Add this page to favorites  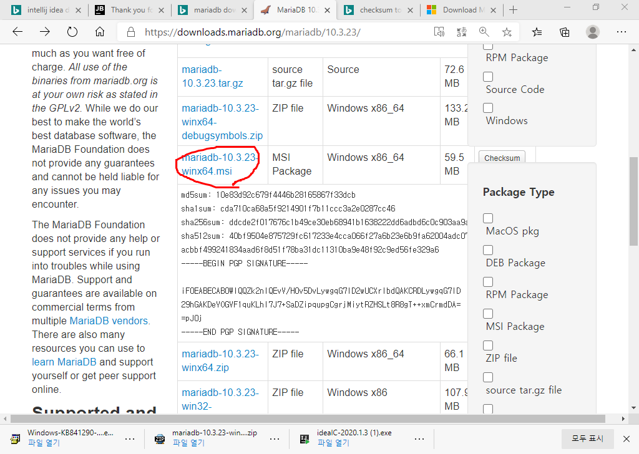coord(507,32)
